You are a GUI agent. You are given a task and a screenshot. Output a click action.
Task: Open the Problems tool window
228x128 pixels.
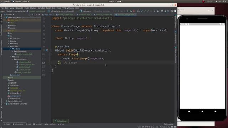click(18, 124)
